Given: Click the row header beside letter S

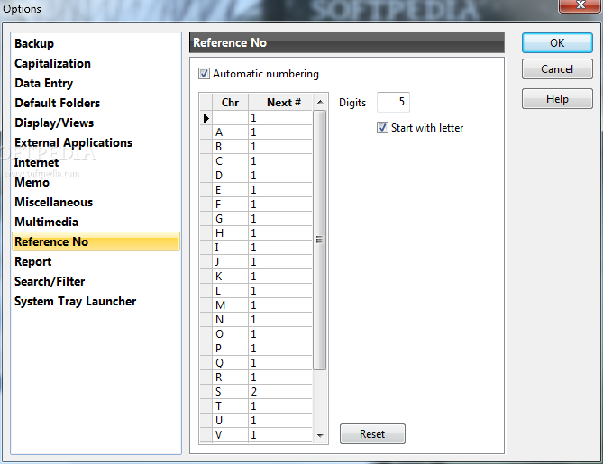Looking at the screenshot, I should click(206, 392).
